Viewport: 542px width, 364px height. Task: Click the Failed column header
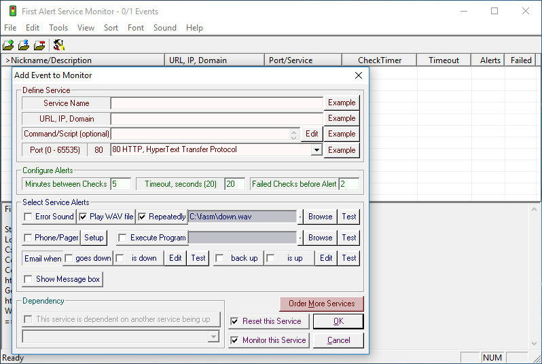[521, 60]
